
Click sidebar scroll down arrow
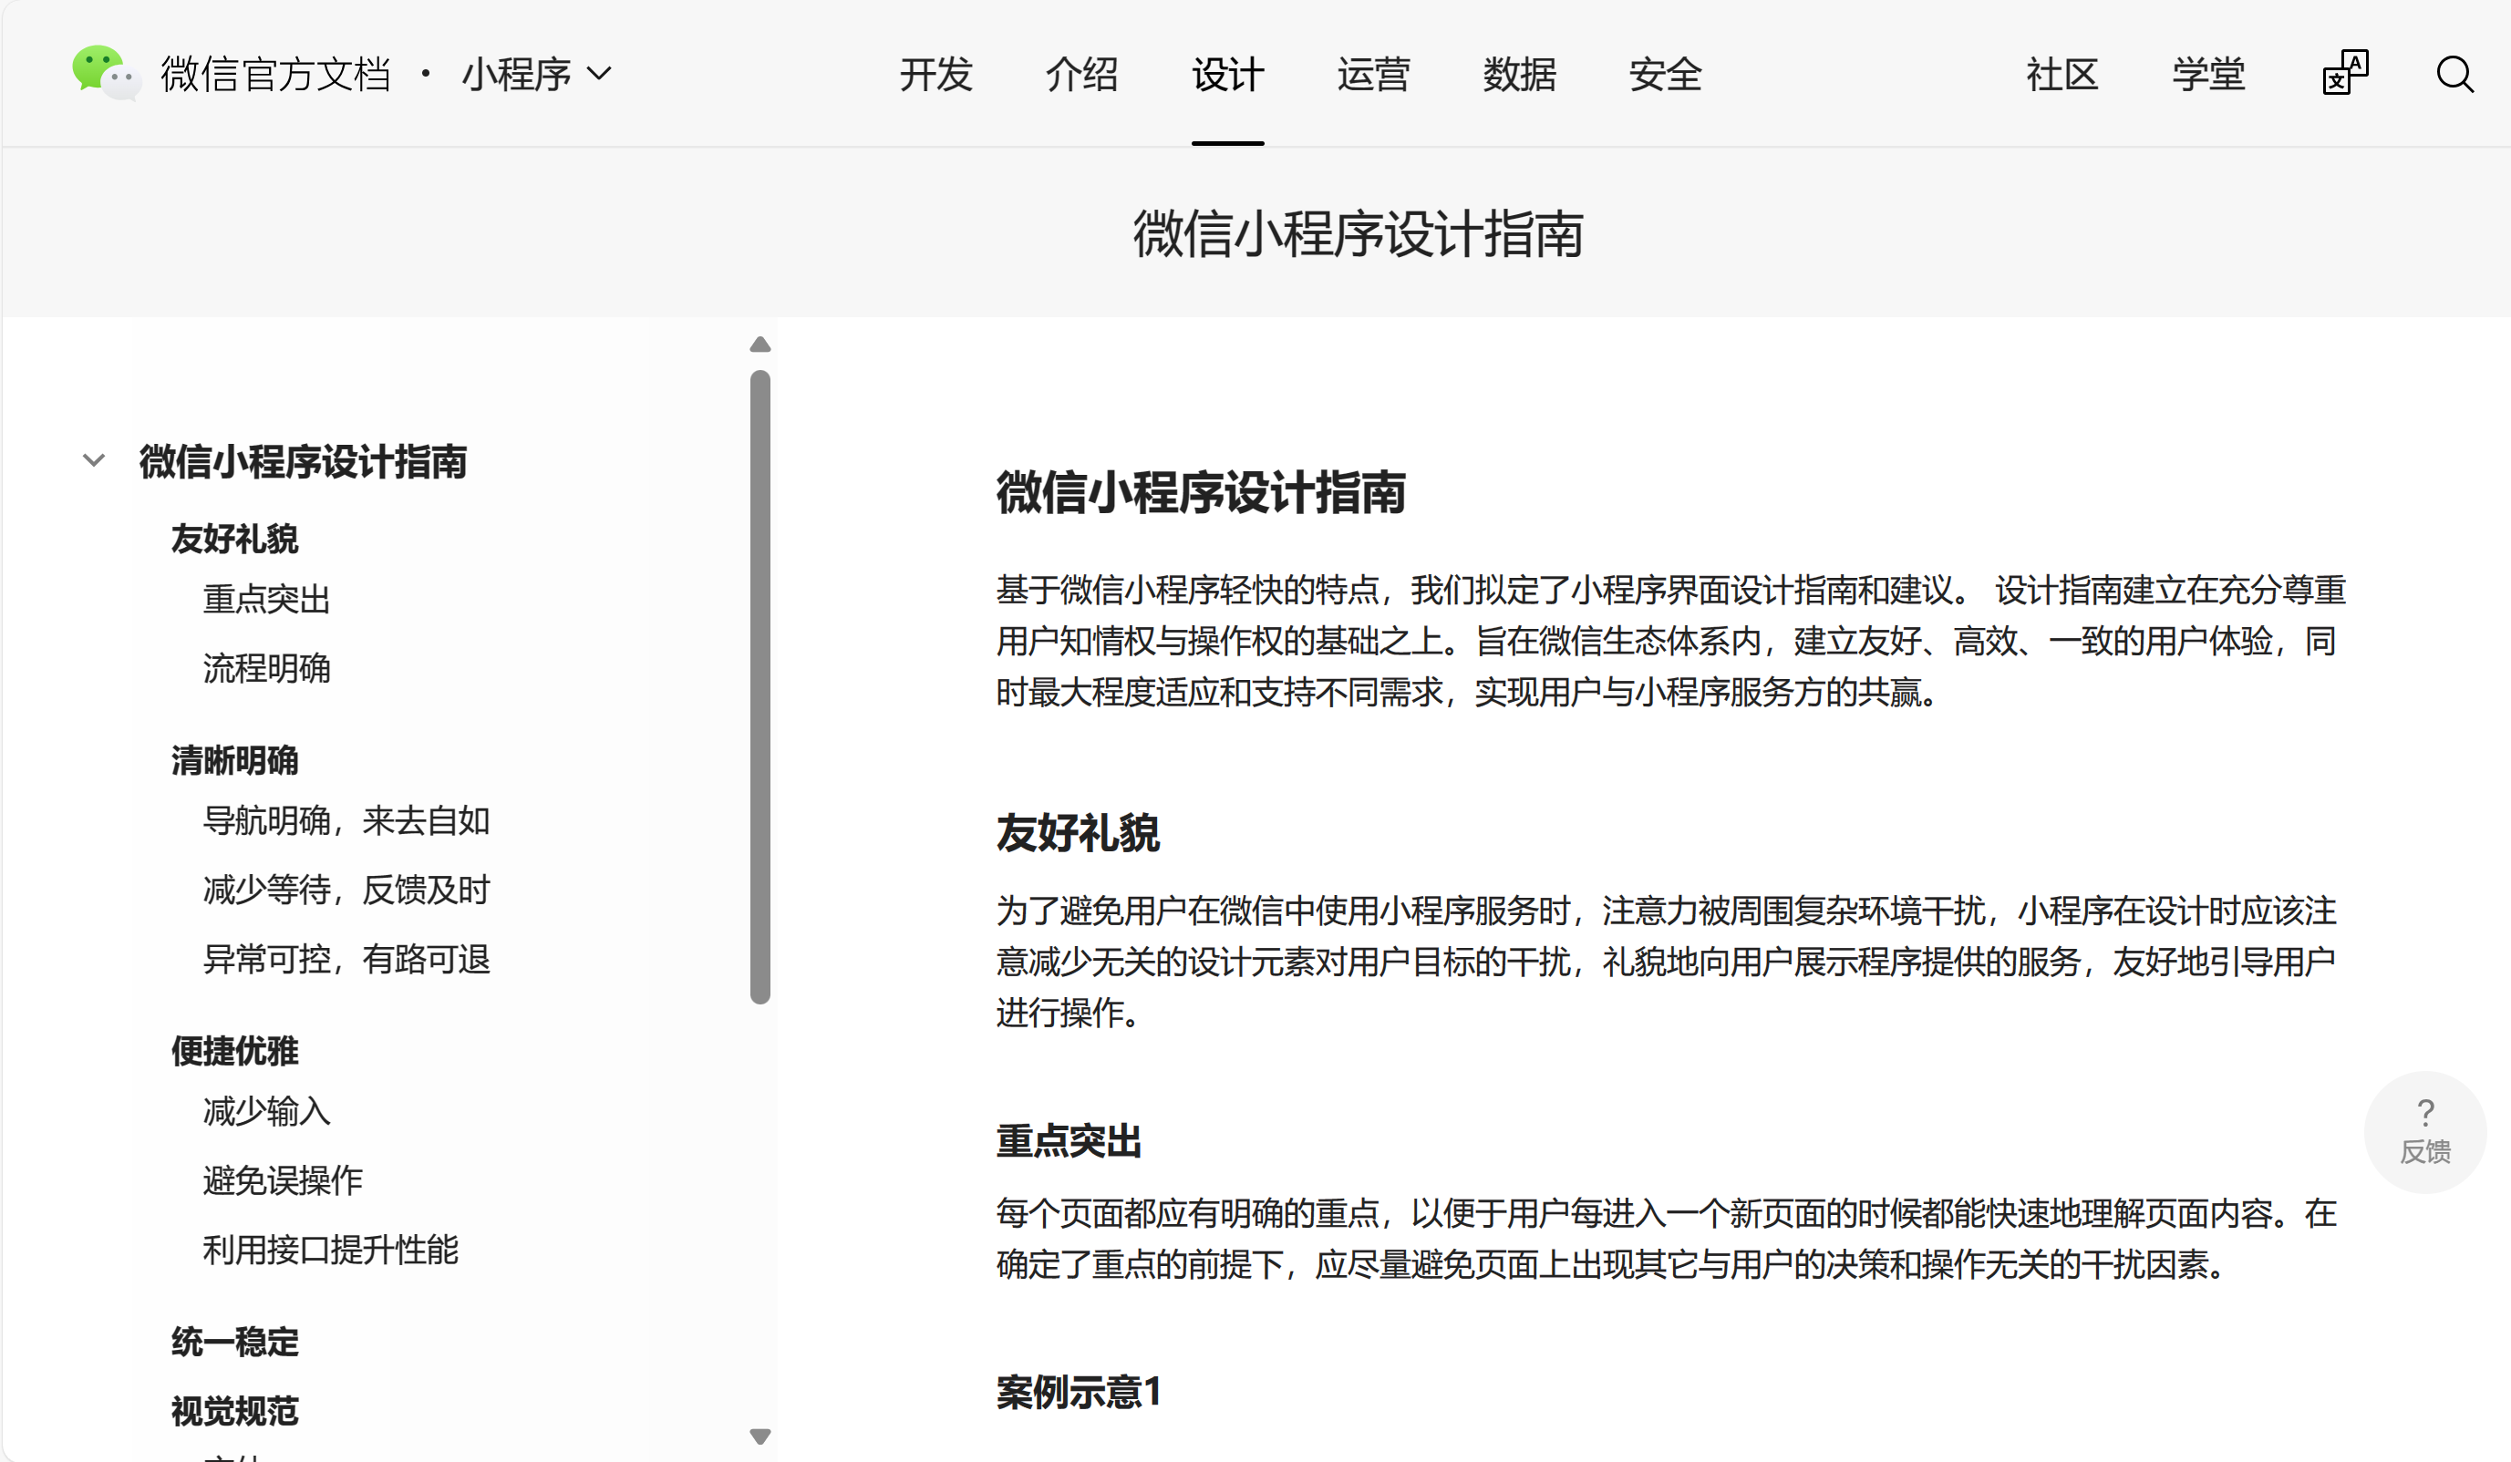[x=760, y=1436]
